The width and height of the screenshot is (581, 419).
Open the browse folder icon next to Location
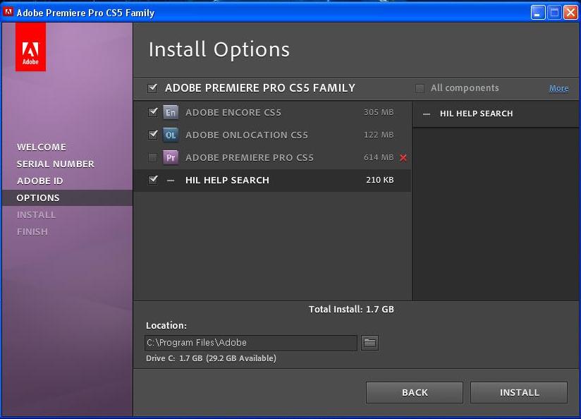click(x=369, y=343)
